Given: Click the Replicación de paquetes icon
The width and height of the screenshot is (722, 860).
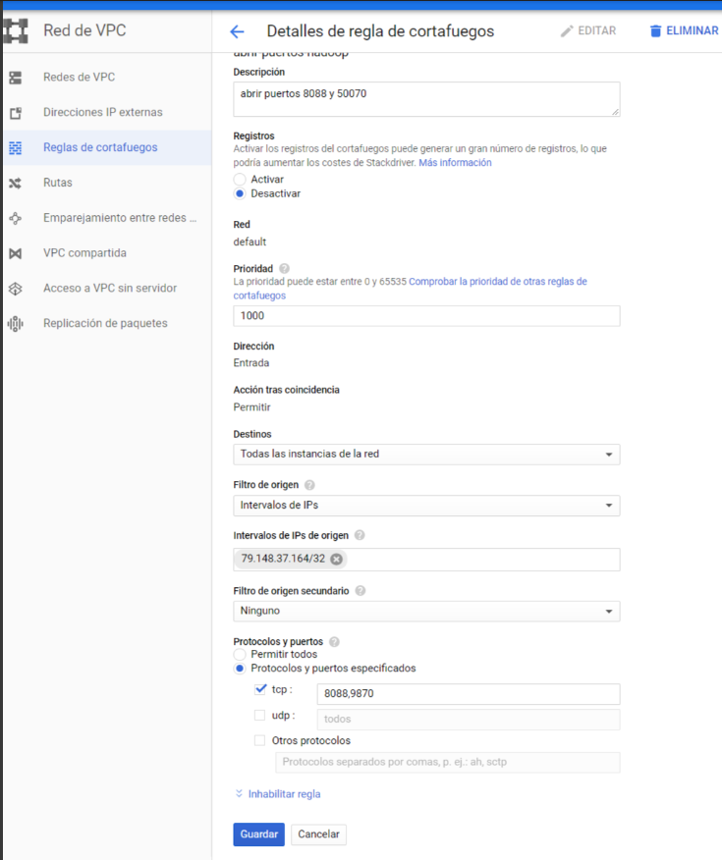Looking at the screenshot, I should (x=16, y=324).
